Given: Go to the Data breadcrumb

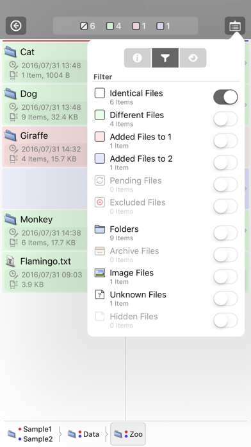Looking at the screenshot, I should [83, 434].
